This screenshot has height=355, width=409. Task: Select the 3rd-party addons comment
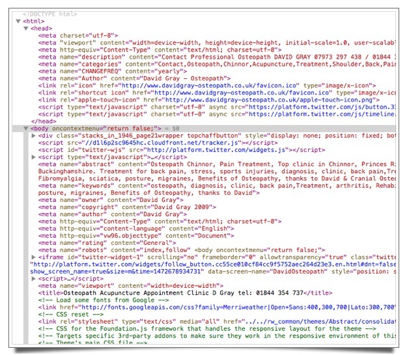pyautogui.click(x=216, y=336)
